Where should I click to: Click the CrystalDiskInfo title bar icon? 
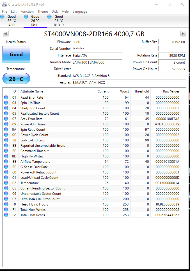[4, 4]
